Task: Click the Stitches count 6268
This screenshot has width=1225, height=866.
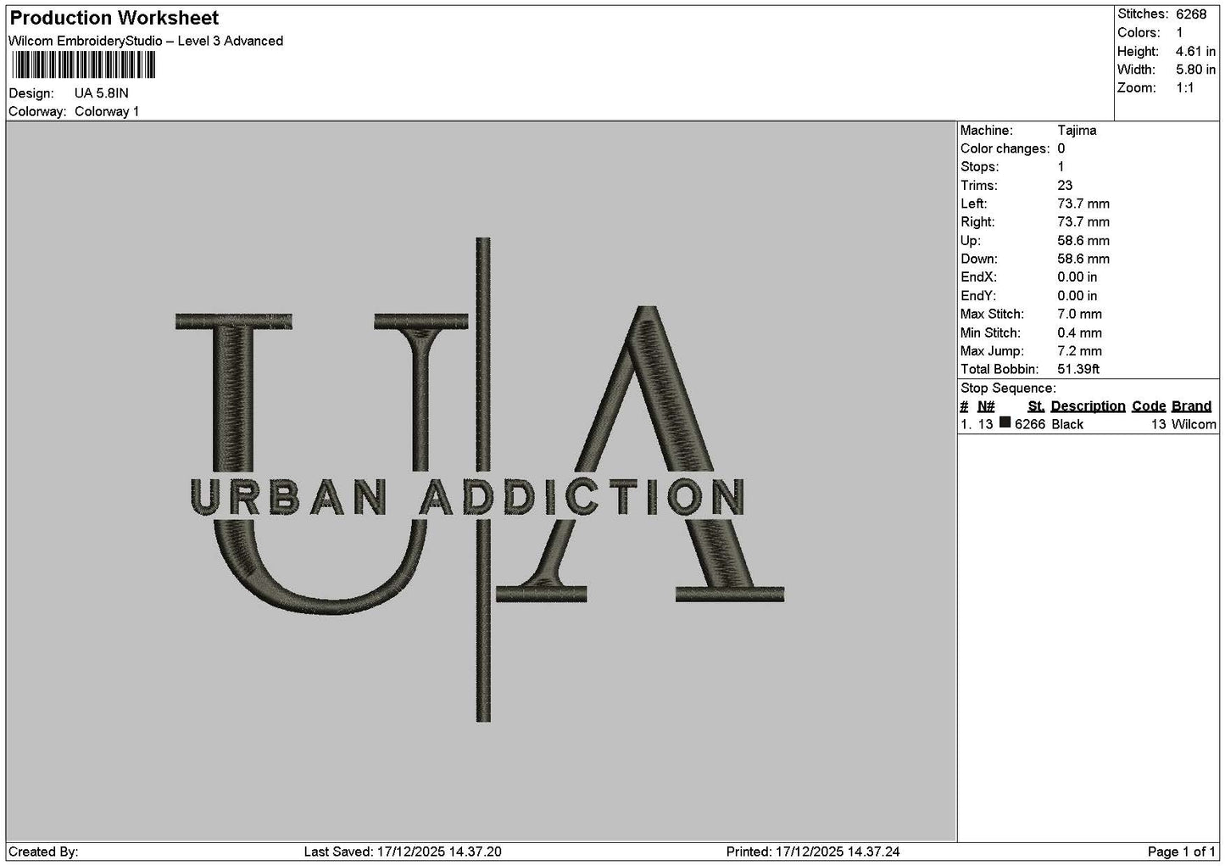Action: pyautogui.click(x=1191, y=14)
